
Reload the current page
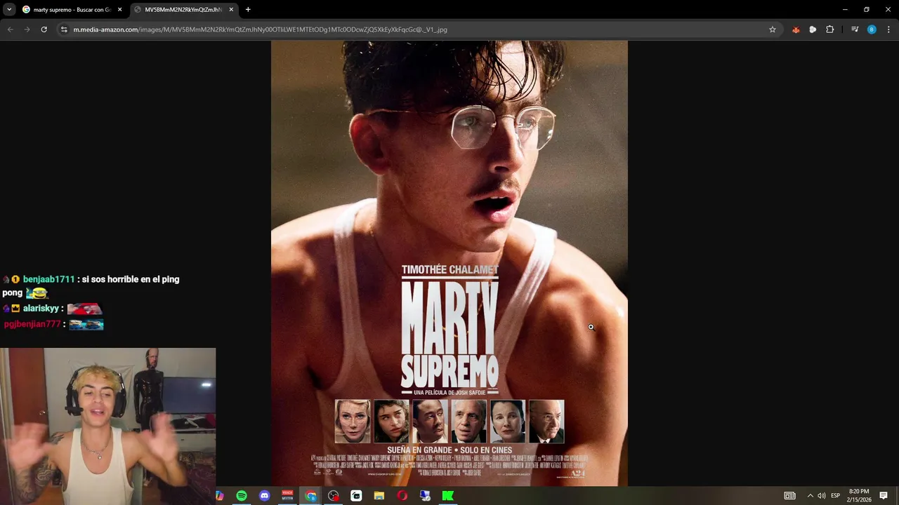[x=44, y=29]
